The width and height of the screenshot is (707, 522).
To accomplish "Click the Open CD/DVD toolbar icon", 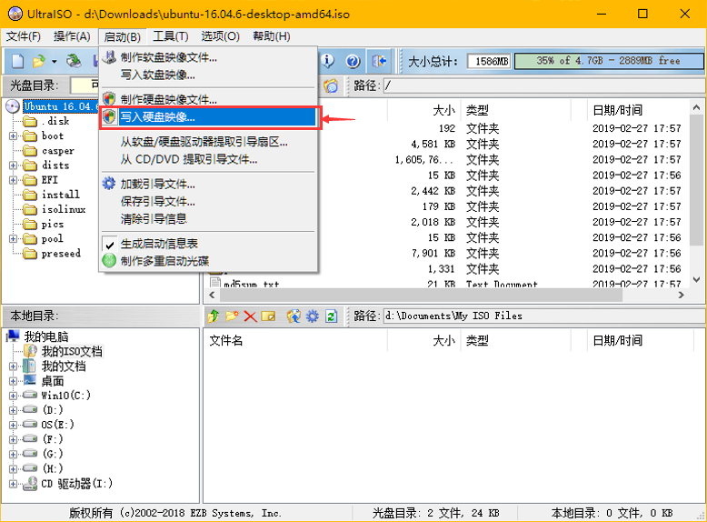I will tap(74, 61).
